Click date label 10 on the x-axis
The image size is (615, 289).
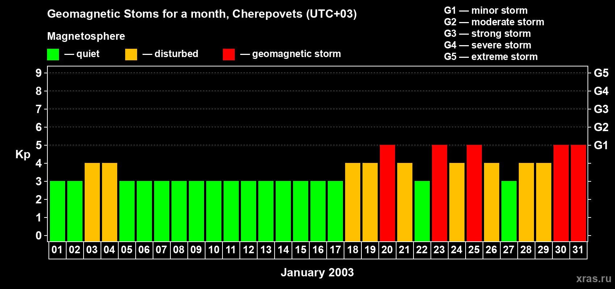point(214,250)
